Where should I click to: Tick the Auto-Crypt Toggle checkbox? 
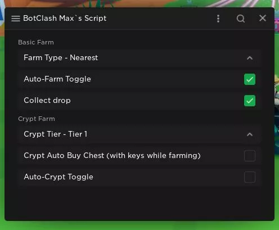coord(250,177)
